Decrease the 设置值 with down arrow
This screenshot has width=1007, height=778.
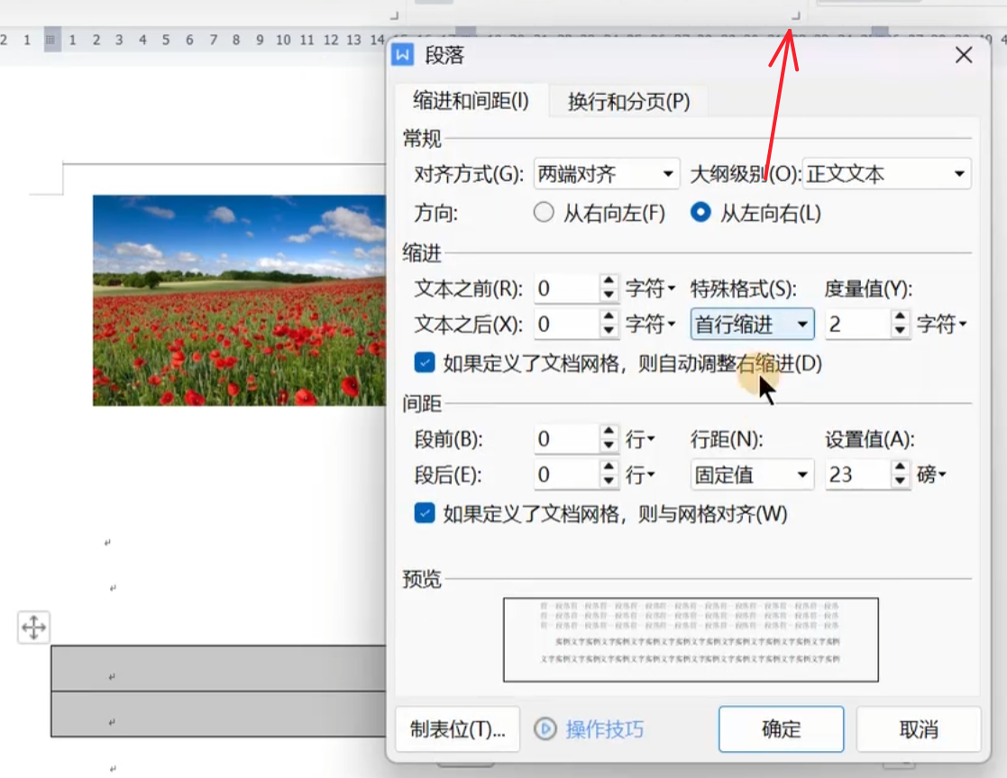pyautogui.click(x=901, y=481)
